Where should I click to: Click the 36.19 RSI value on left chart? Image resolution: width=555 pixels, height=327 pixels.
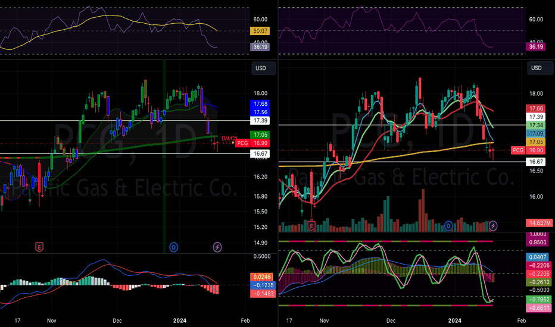click(x=260, y=46)
